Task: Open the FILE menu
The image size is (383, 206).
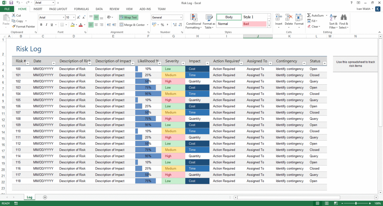Action: tap(7, 9)
